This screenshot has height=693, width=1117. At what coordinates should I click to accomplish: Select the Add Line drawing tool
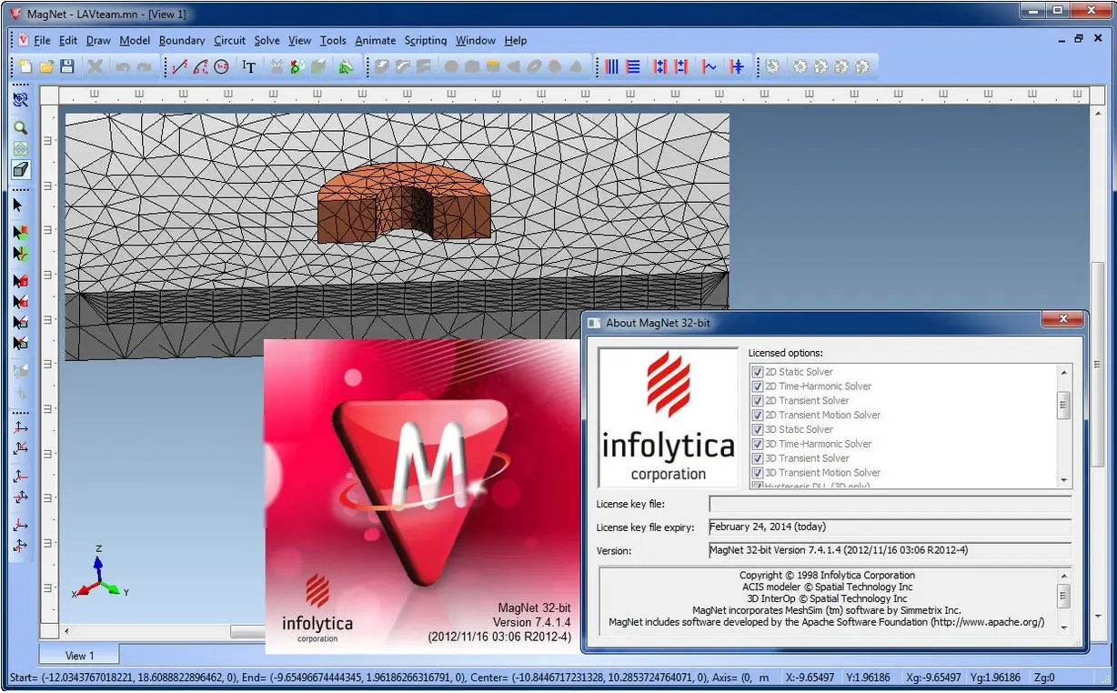coord(179,66)
